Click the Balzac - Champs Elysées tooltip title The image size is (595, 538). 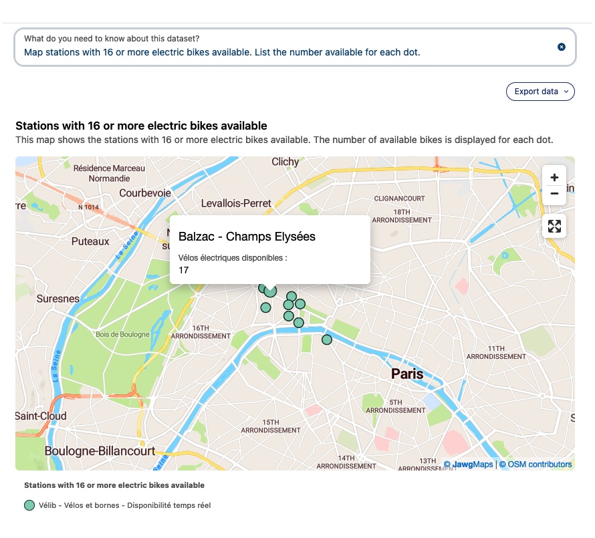[247, 237]
